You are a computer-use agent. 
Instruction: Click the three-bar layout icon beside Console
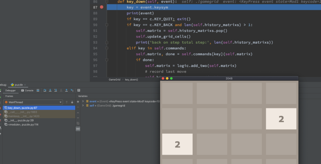coord(38,90)
